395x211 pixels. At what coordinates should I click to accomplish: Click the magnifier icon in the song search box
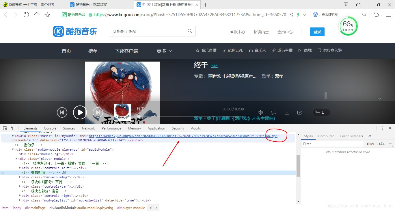(x=190, y=31)
